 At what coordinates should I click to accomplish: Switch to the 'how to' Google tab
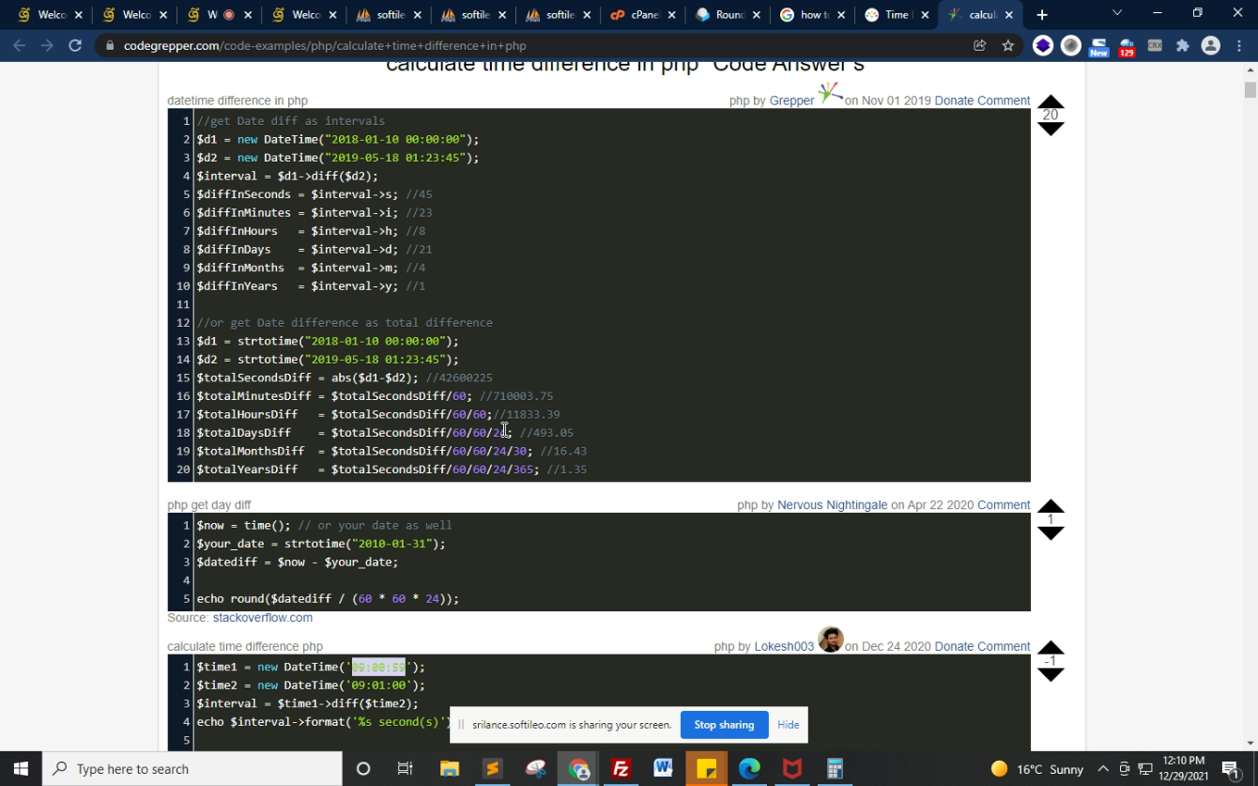point(811,15)
